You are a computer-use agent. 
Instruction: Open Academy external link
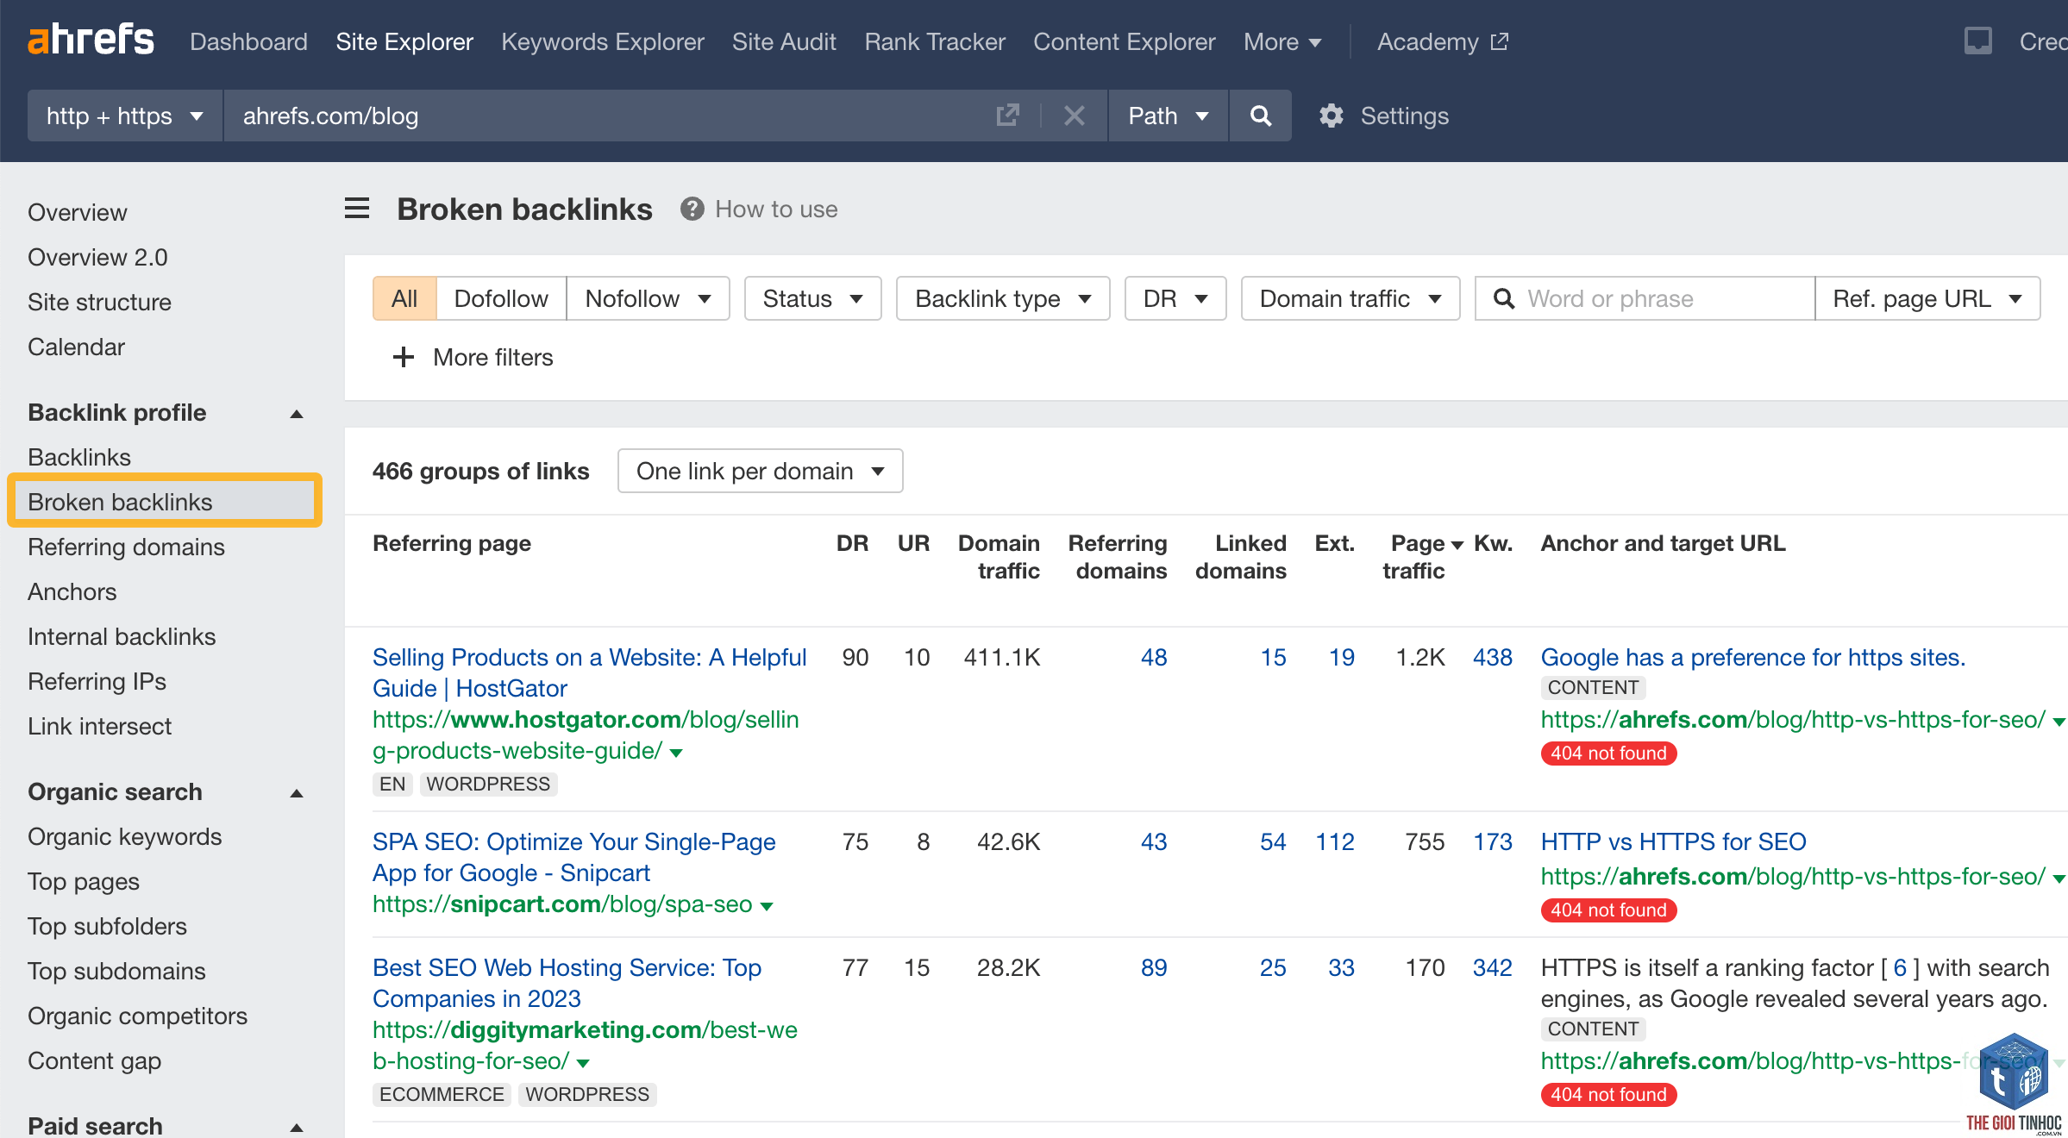pyautogui.click(x=1442, y=41)
